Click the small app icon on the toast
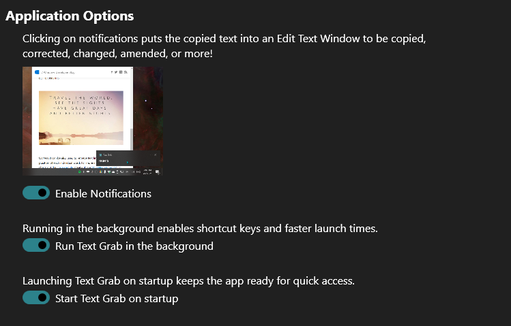This screenshot has height=326, width=511. [100, 155]
